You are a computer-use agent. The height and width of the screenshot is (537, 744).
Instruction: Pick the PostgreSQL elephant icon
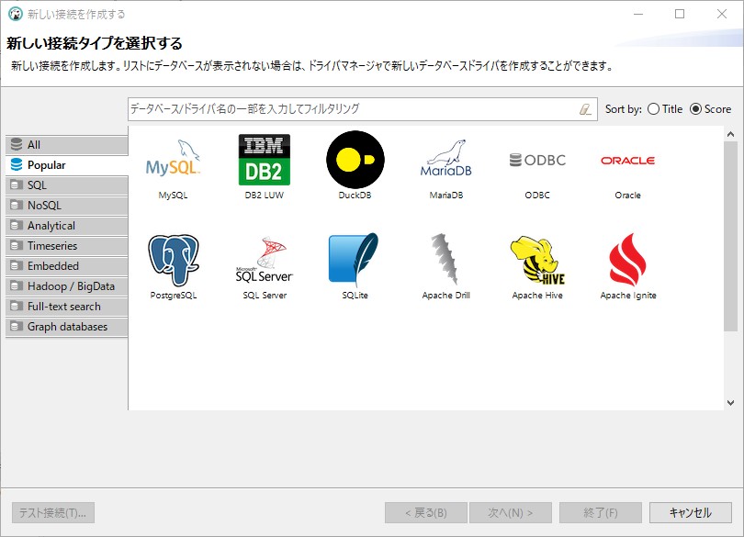tap(174, 260)
